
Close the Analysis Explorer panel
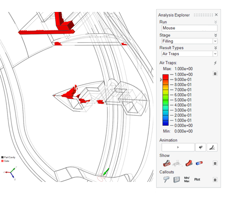click(x=216, y=15)
